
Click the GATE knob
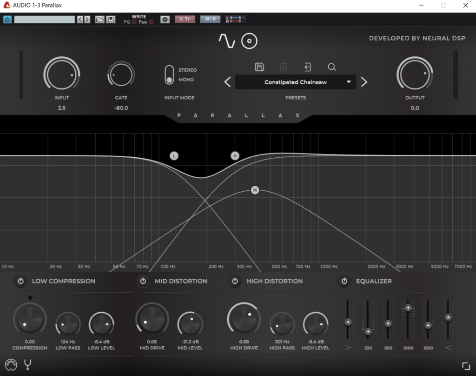pyautogui.click(x=121, y=75)
